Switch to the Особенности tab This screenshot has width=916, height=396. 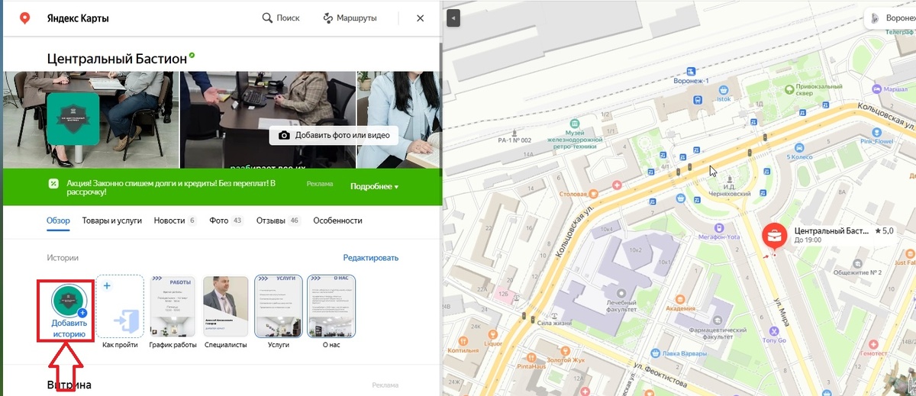(x=337, y=221)
